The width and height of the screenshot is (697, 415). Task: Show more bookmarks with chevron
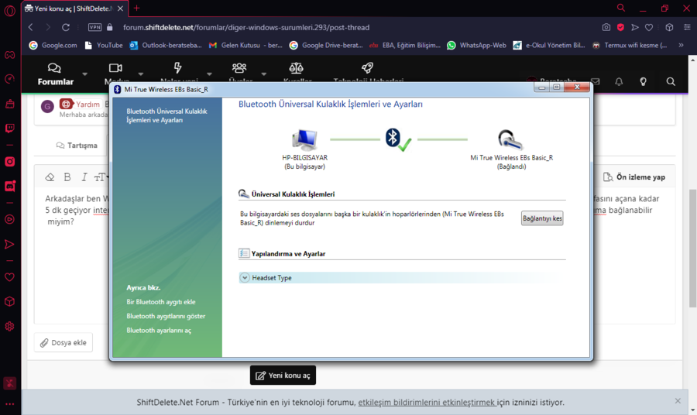(681, 45)
